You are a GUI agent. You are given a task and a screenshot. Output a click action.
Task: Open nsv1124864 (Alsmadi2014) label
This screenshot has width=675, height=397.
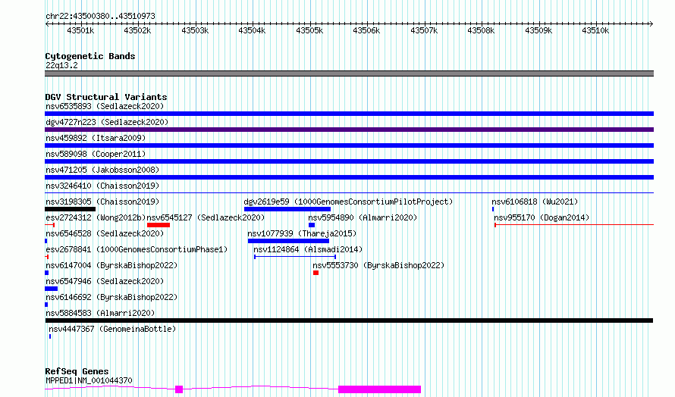(x=308, y=249)
